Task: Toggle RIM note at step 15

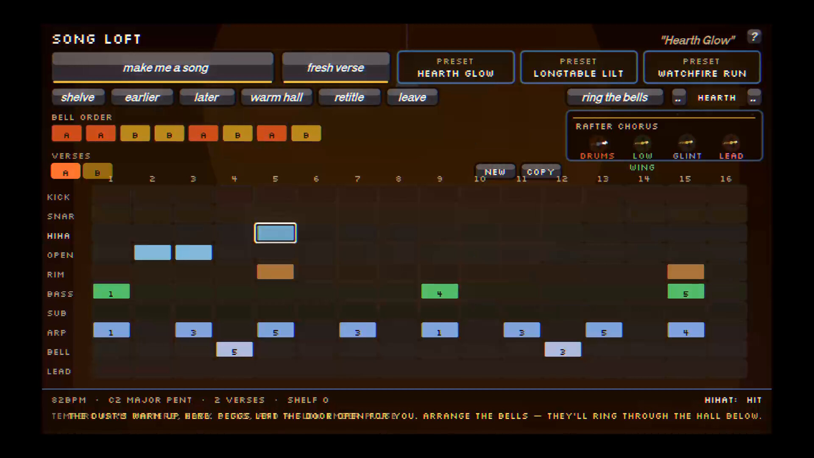Action: [686, 272]
